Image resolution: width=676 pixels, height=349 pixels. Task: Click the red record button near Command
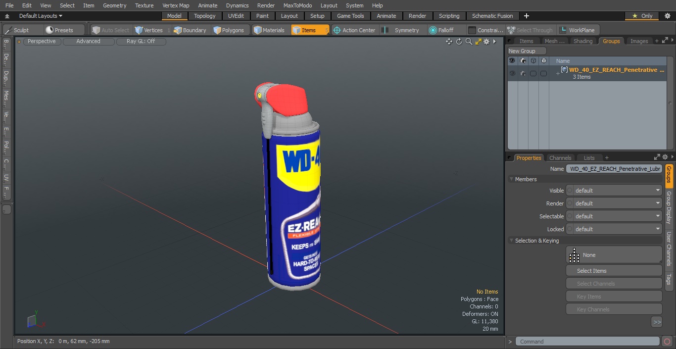click(x=667, y=342)
